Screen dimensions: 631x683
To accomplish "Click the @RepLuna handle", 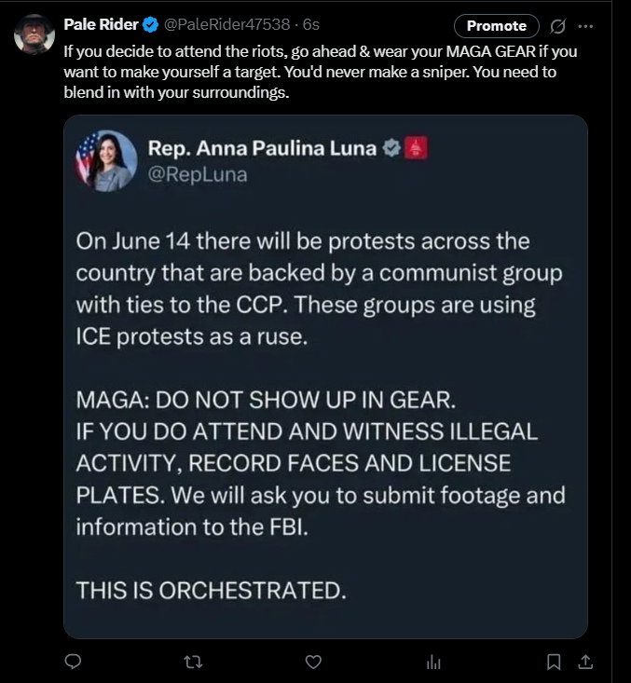I will [x=198, y=174].
